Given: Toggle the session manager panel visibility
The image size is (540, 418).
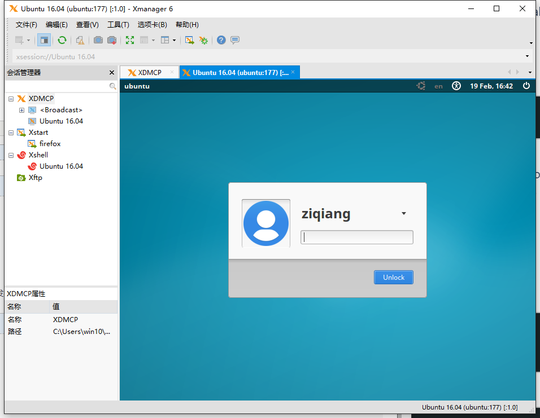Looking at the screenshot, I should [44, 40].
